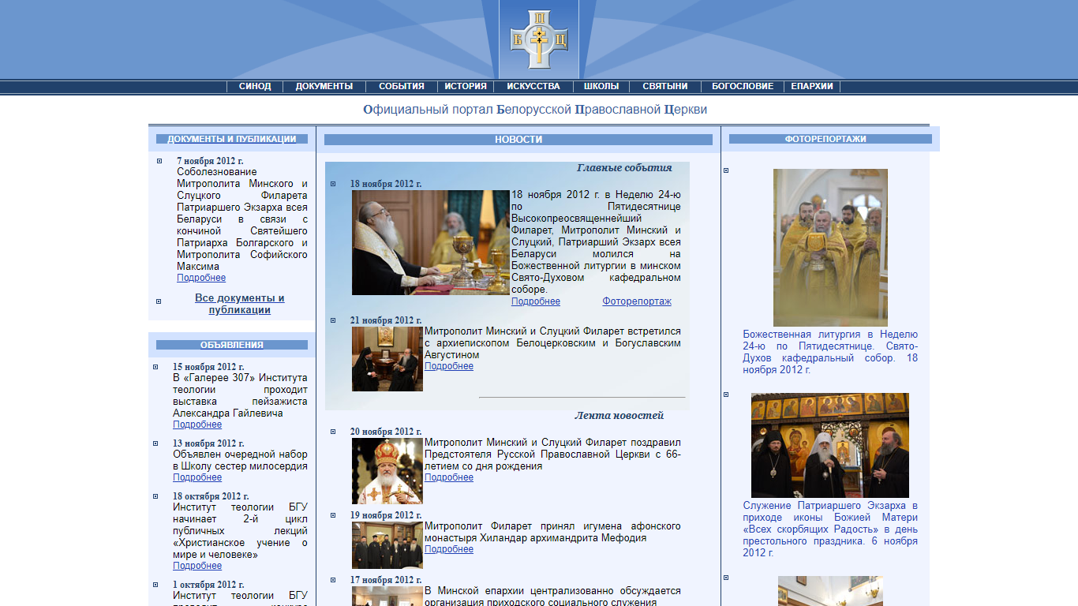Click bullet icon beside Все документы и публикации

[x=159, y=301]
